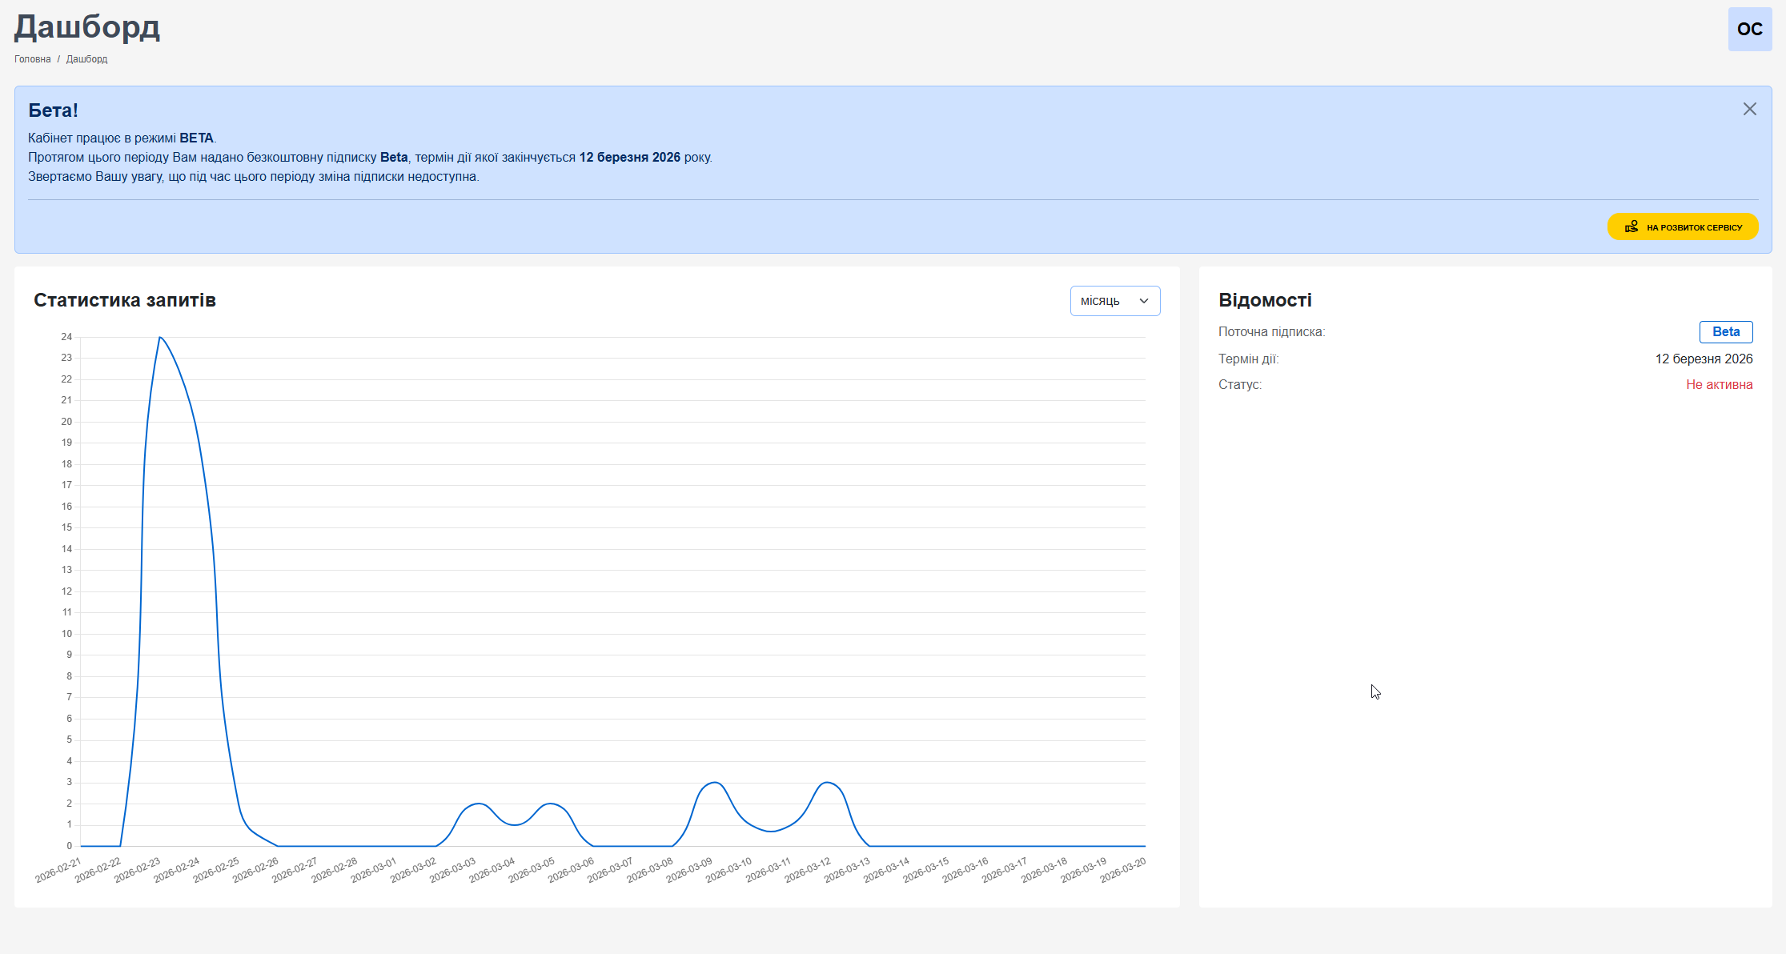The width and height of the screenshot is (1786, 954).
Task: Click the 12 березня 2026 expiry date value
Action: point(1703,359)
